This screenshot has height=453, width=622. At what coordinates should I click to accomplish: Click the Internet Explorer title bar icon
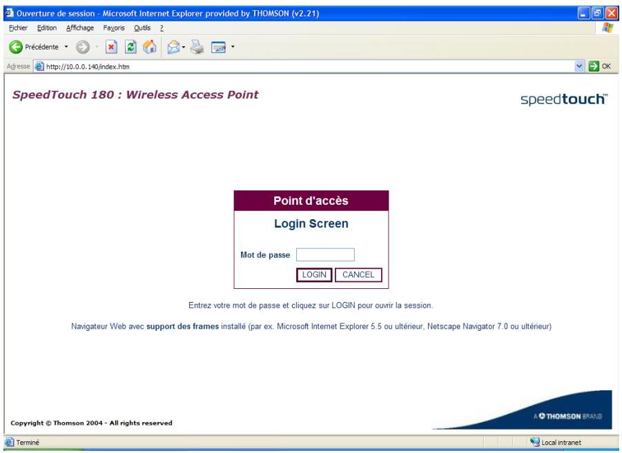10,13
